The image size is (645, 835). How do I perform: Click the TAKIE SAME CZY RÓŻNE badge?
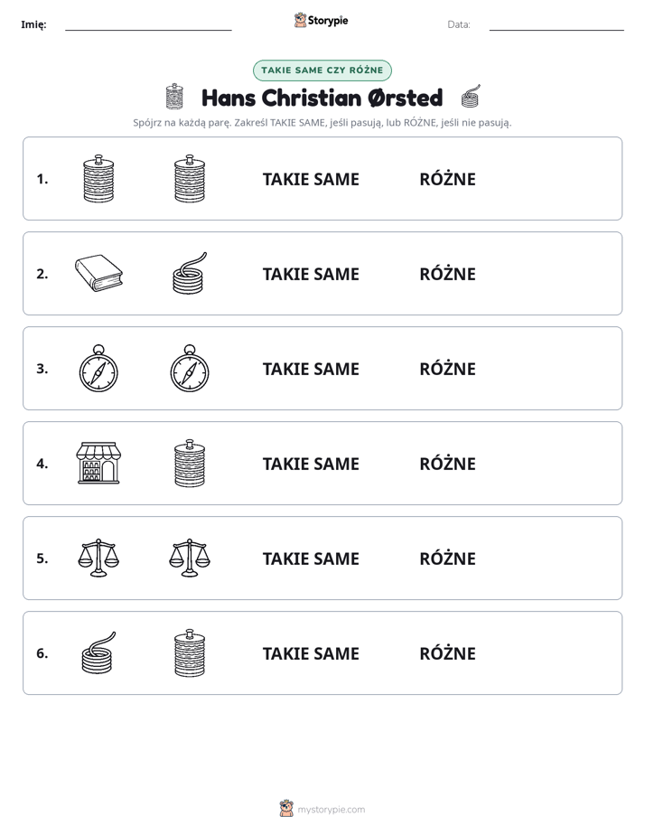click(322, 70)
